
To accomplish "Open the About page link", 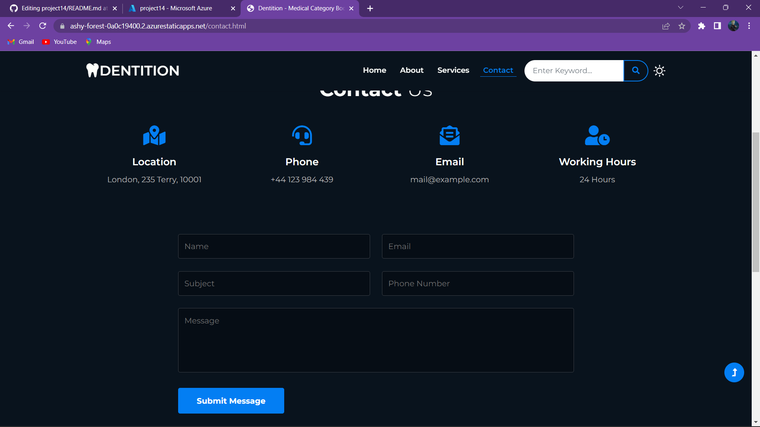I will pyautogui.click(x=412, y=70).
